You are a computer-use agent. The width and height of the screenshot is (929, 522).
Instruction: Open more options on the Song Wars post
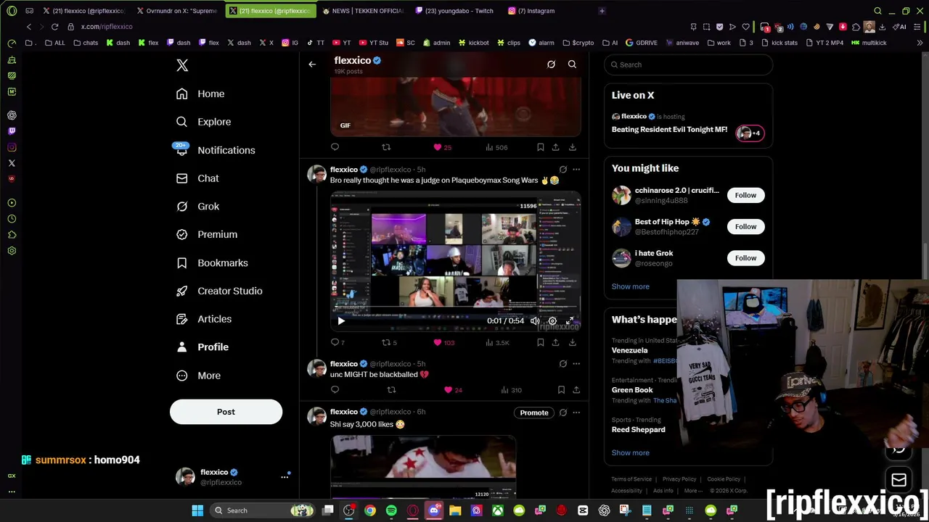click(x=576, y=170)
